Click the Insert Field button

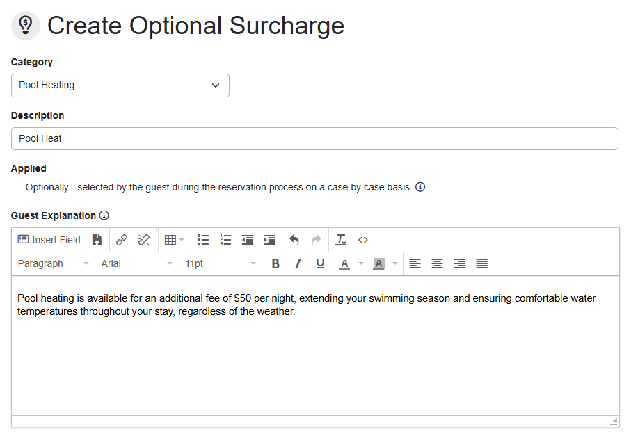(x=49, y=240)
